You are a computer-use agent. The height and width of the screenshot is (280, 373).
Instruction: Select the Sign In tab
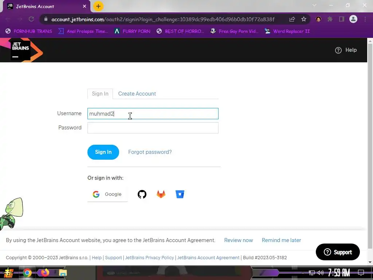coord(100,94)
